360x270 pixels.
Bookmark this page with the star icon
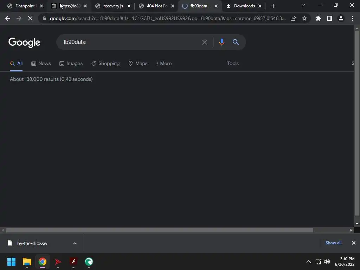pos(304,18)
